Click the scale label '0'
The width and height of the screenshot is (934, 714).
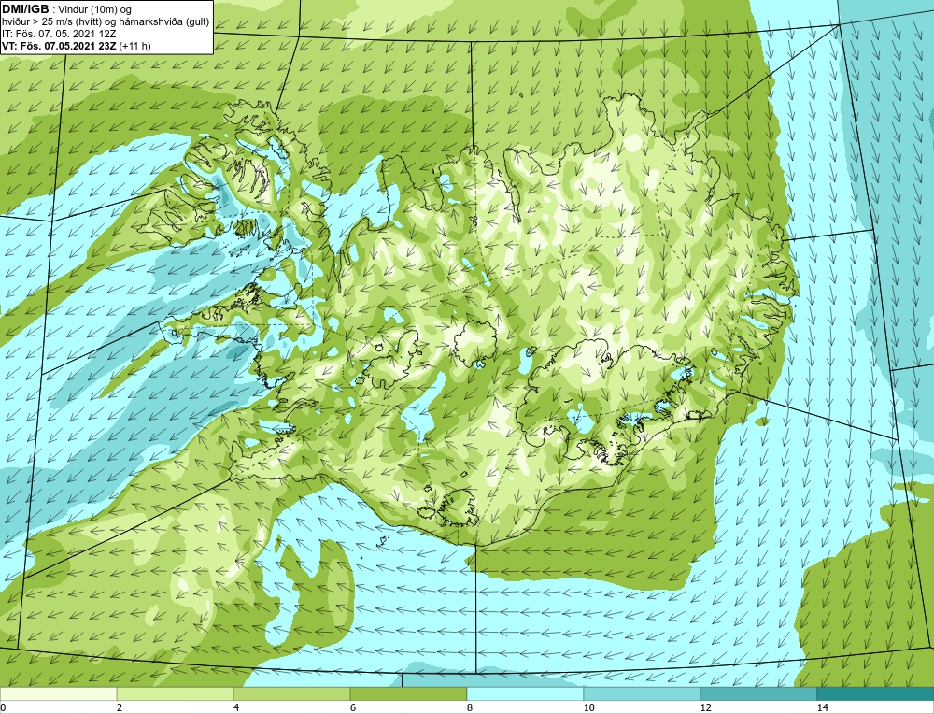3,707
